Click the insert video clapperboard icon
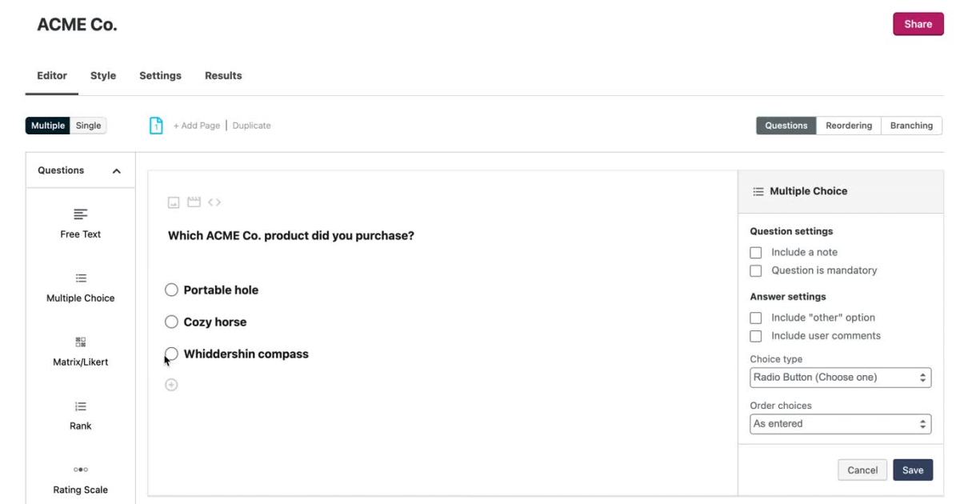This screenshot has height=504, width=960. point(194,202)
